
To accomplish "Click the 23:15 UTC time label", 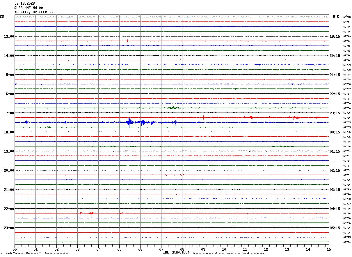I will point(335,113).
